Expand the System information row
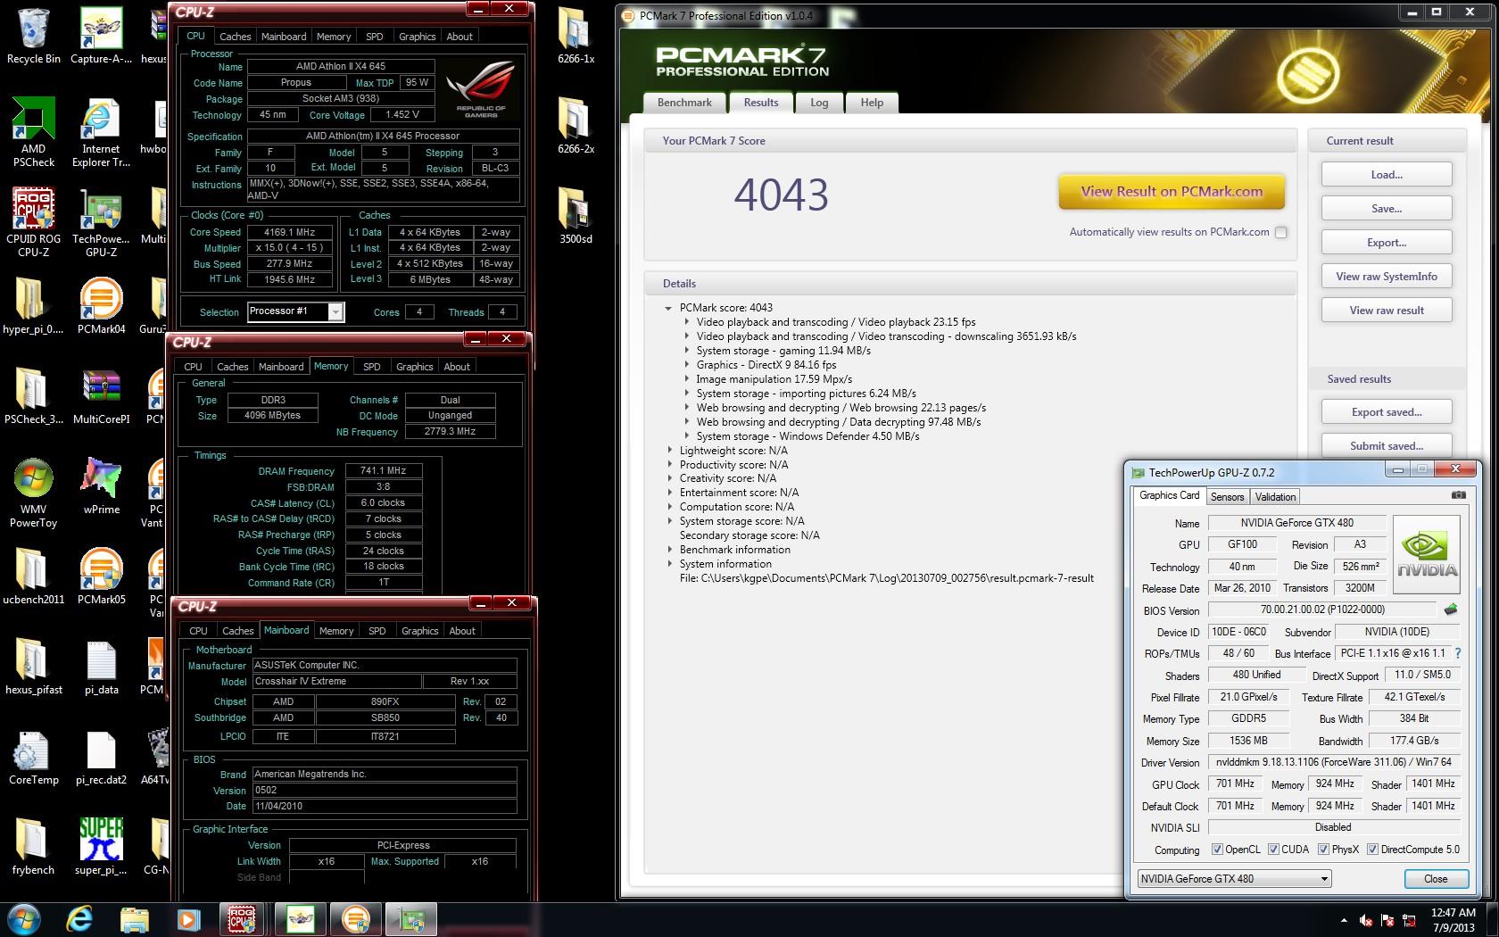The height and width of the screenshot is (937, 1499). coord(669,564)
